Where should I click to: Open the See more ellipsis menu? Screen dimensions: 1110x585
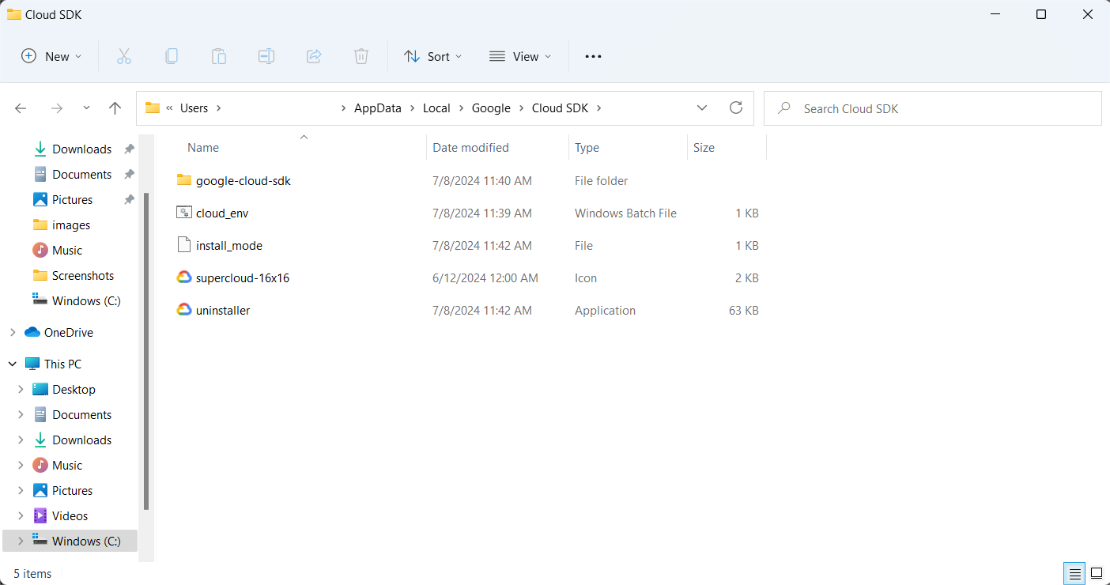[x=593, y=56]
